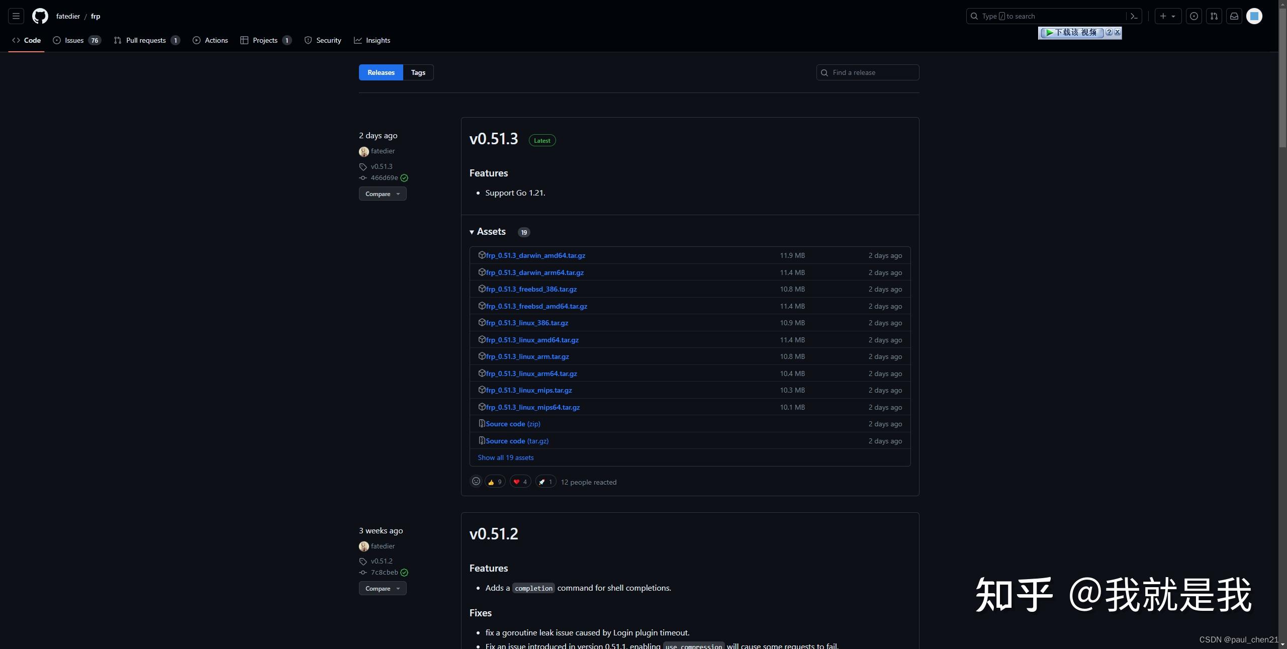
Task: Click the zip file icon of Source code (zip)
Action: tap(482, 423)
